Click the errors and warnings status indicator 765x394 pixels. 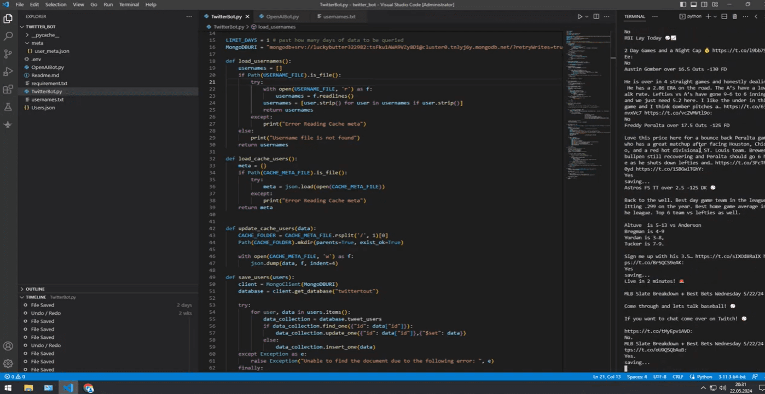14,377
